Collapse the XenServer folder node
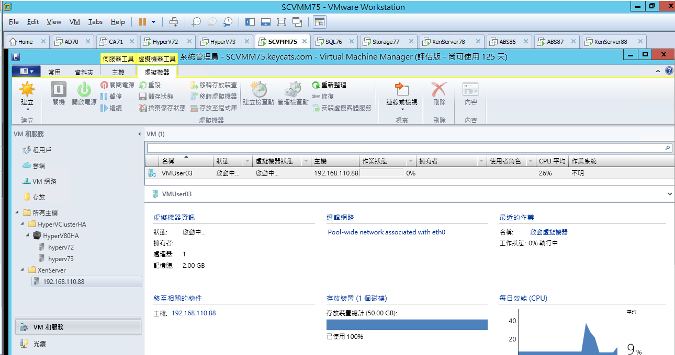 pyautogui.click(x=22, y=270)
